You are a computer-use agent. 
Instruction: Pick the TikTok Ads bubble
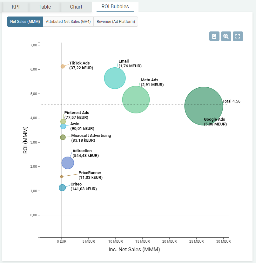[63, 66]
